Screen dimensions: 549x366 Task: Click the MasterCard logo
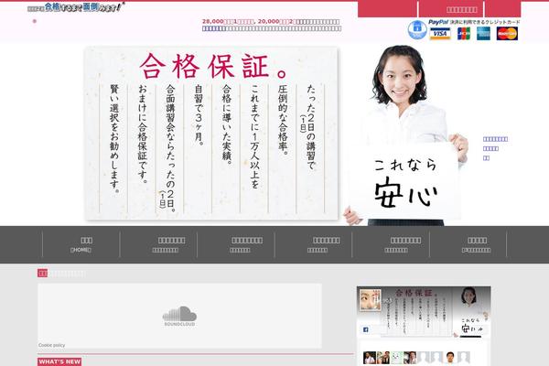(507, 34)
